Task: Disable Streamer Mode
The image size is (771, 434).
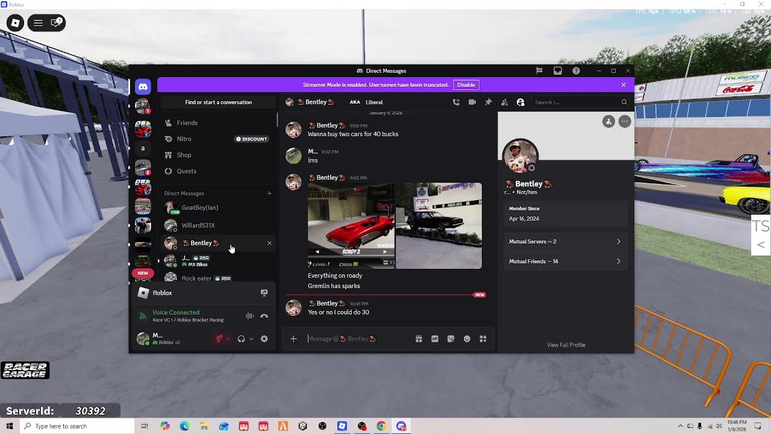Action: click(x=466, y=85)
